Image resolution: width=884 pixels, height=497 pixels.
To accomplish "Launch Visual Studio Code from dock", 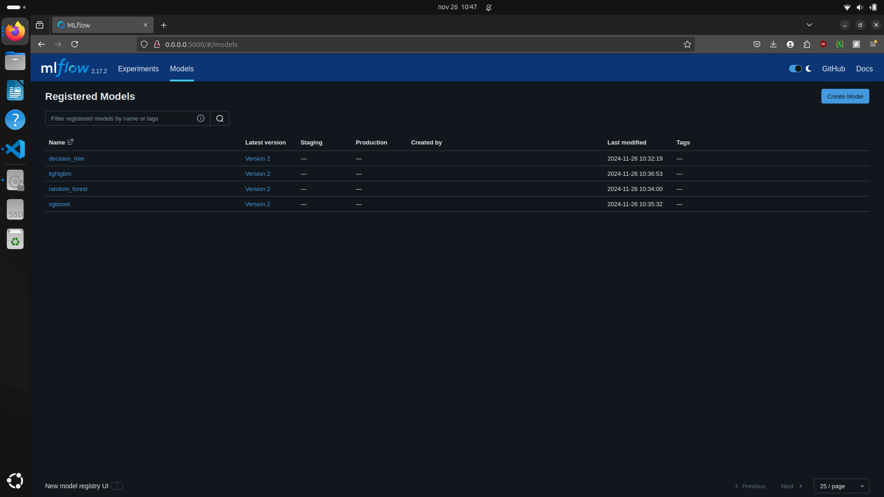I will [x=15, y=149].
